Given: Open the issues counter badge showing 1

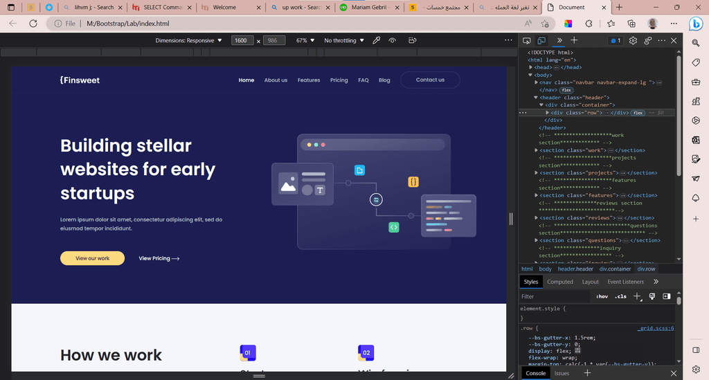Looking at the screenshot, I should [x=616, y=41].
